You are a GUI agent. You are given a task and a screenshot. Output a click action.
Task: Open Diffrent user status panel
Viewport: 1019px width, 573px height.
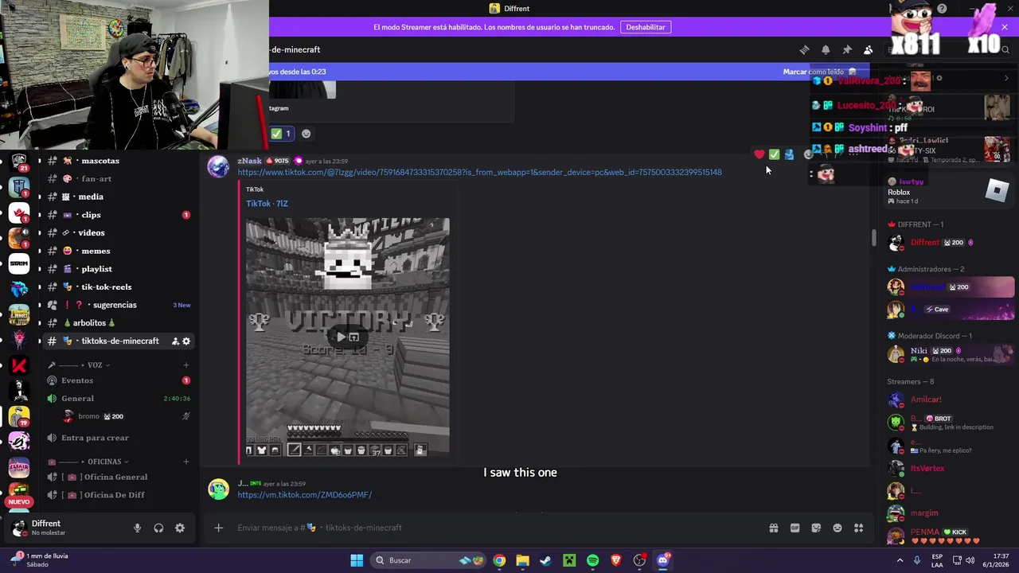click(65, 528)
